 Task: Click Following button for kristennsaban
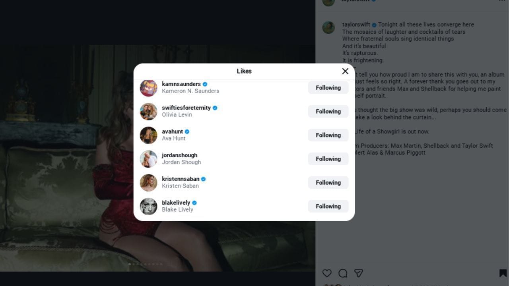[328, 183]
